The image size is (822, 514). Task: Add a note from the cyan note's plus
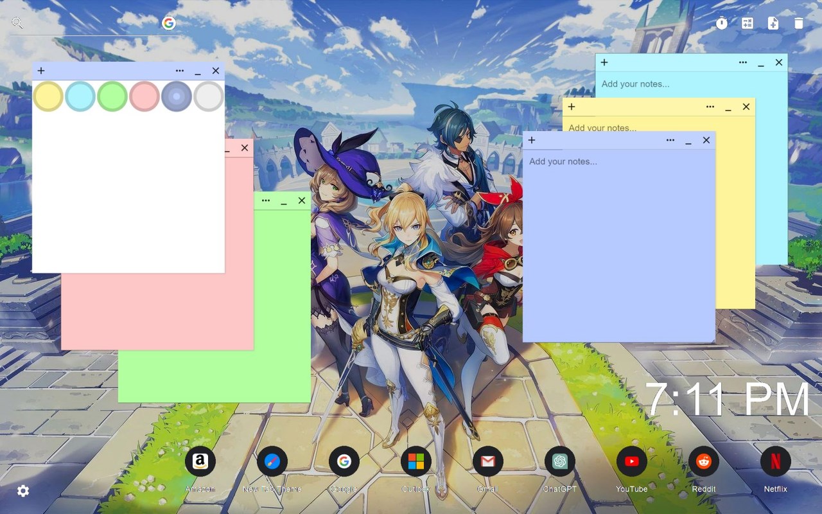[x=604, y=62]
